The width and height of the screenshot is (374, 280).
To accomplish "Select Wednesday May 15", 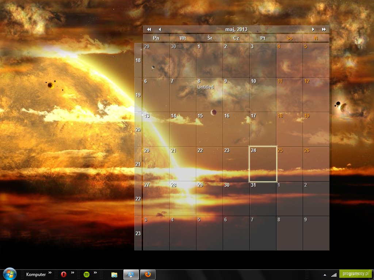I will coord(209,129).
